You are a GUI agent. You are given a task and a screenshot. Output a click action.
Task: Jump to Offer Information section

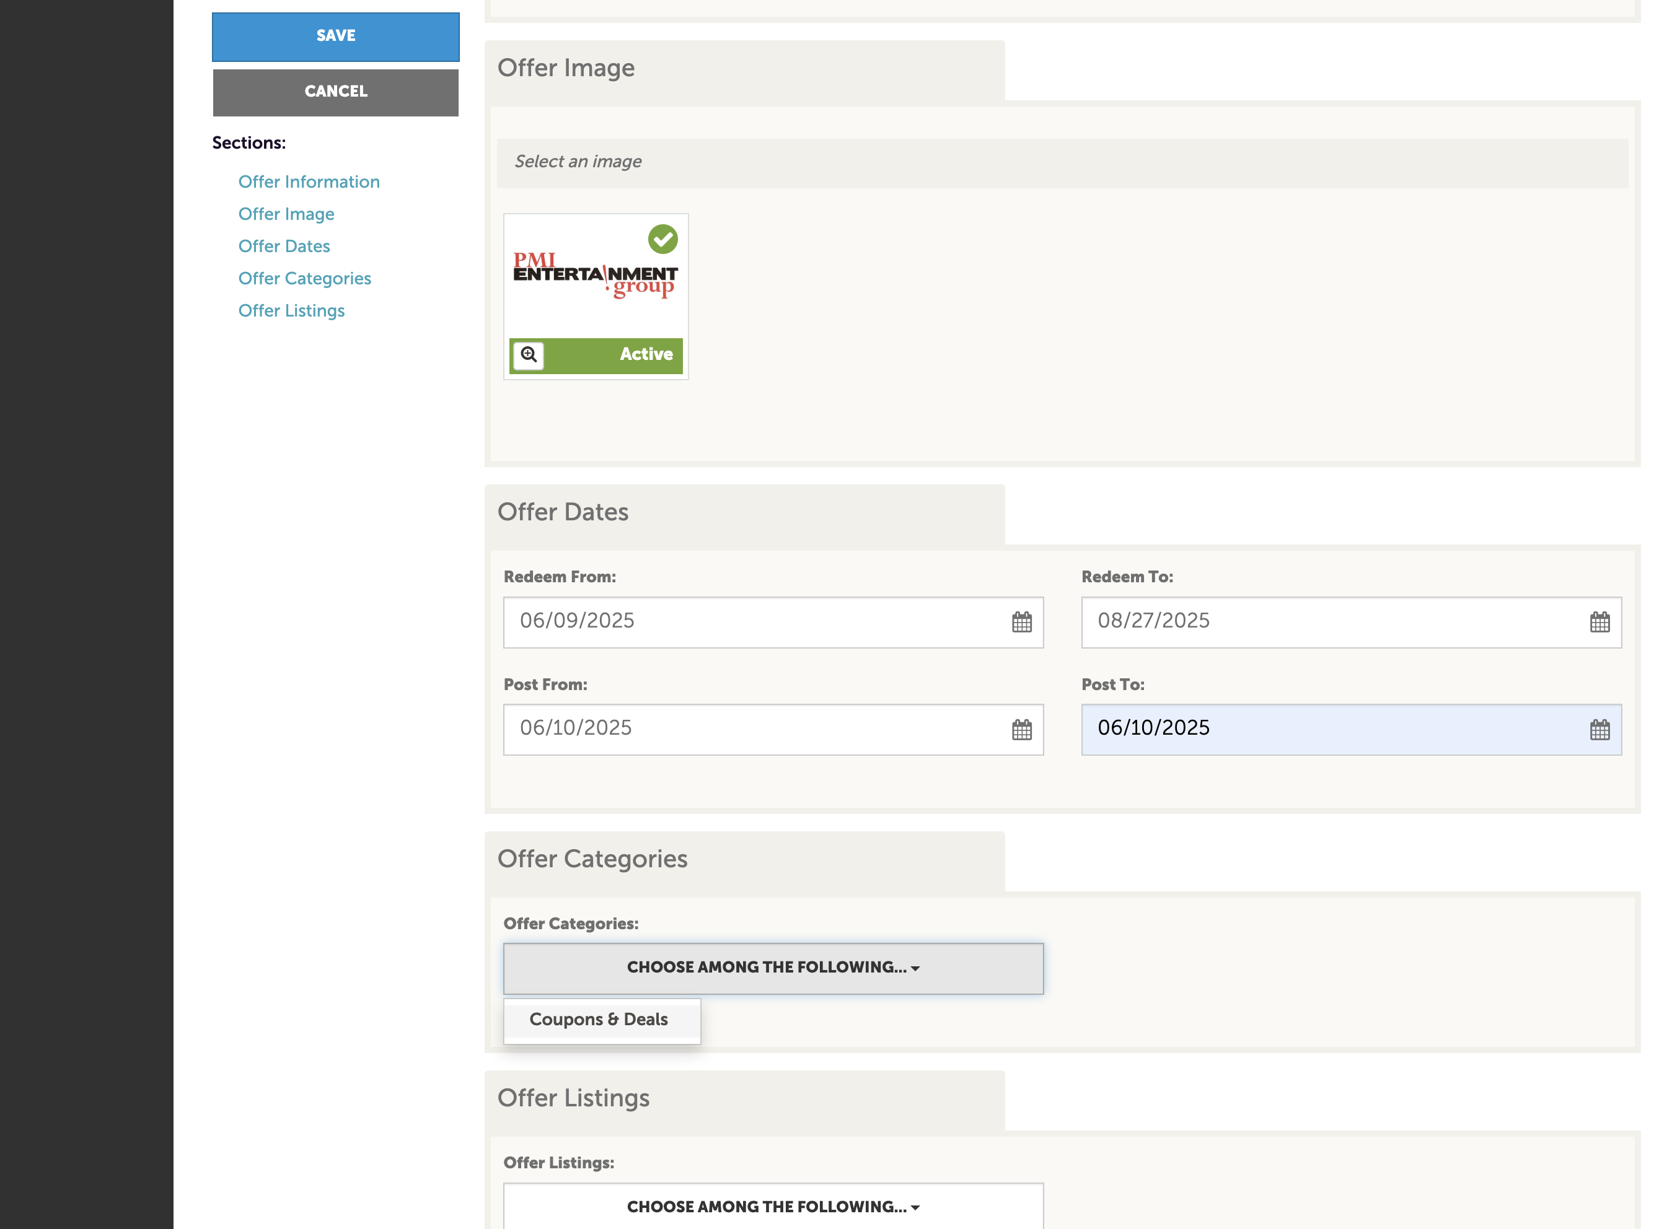click(x=309, y=182)
